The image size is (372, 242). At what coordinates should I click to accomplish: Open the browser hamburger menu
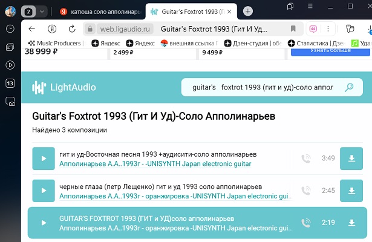coord(310,6)
